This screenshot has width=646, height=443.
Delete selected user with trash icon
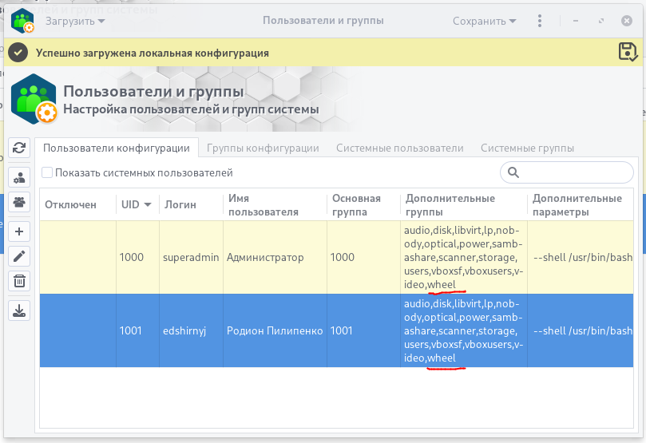pyautogui.click(x=20, y=281)
